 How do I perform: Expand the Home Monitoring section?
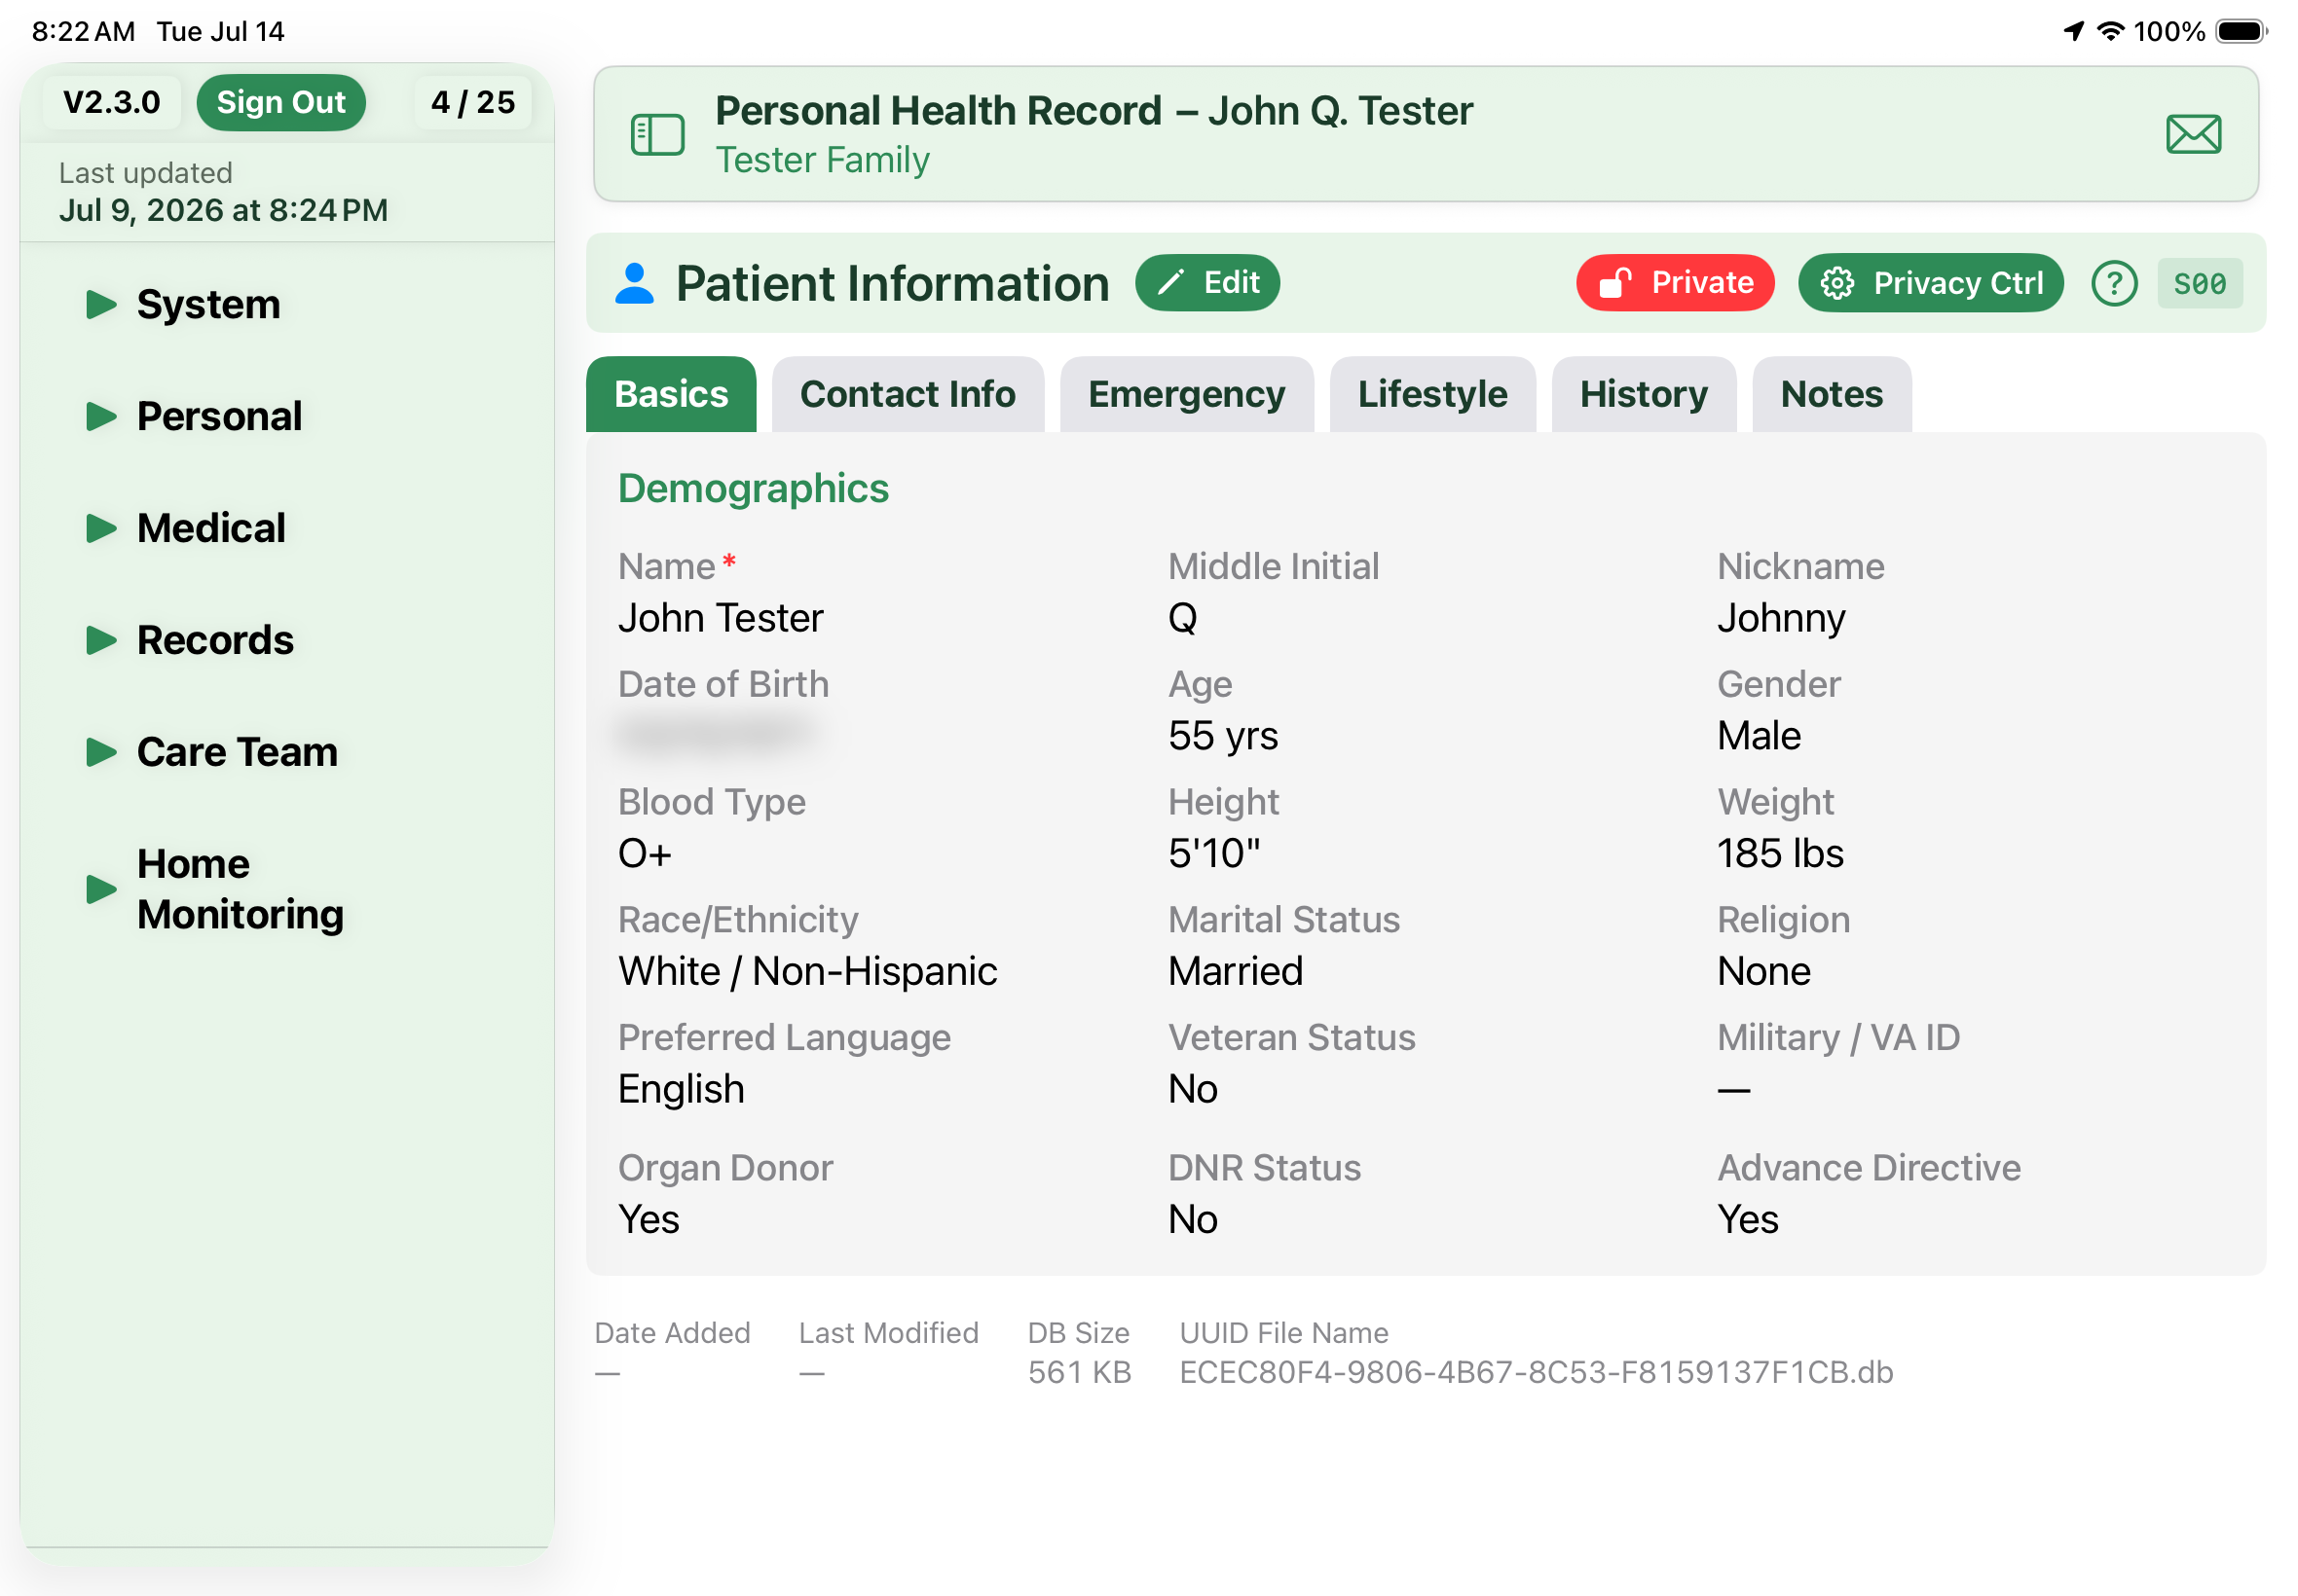pos(215,889)
